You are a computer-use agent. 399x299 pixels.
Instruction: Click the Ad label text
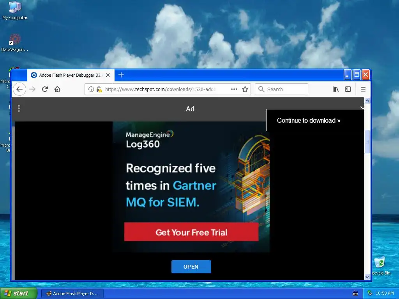tap(190, 109)
